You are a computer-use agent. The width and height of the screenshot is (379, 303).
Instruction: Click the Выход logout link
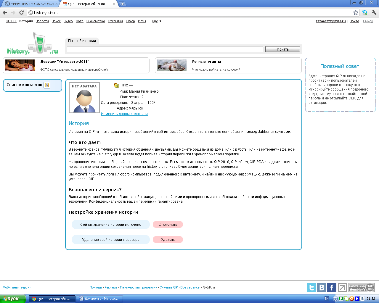pos(368,21)
